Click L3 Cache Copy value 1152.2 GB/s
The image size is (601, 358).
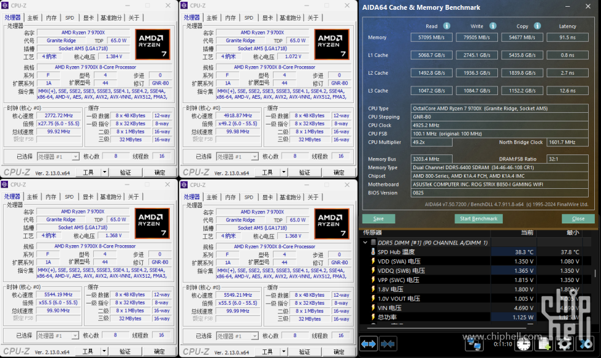522,91
